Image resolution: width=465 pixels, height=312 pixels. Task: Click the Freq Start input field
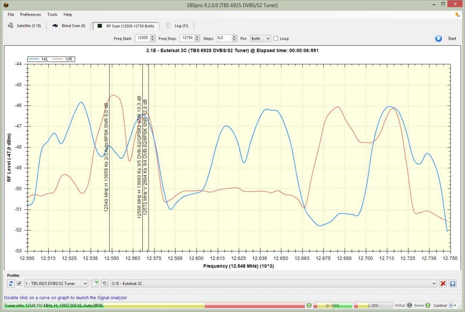click(142, 39)
